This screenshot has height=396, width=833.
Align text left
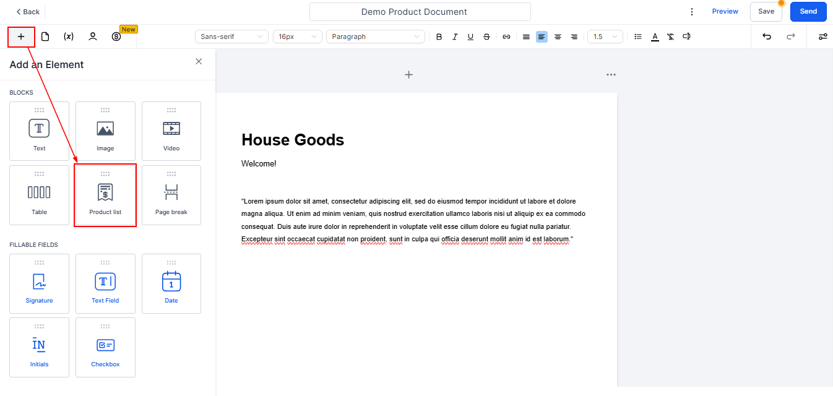542,37
